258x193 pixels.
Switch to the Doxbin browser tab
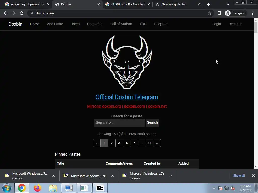pyautogui.click(x=77, y=4)
